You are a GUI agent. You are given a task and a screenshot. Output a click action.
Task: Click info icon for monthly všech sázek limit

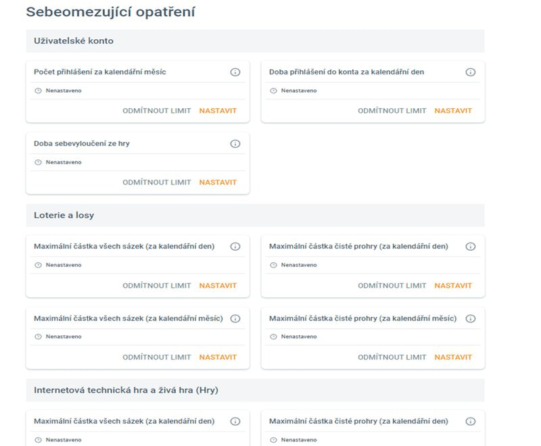coord(235,318)
